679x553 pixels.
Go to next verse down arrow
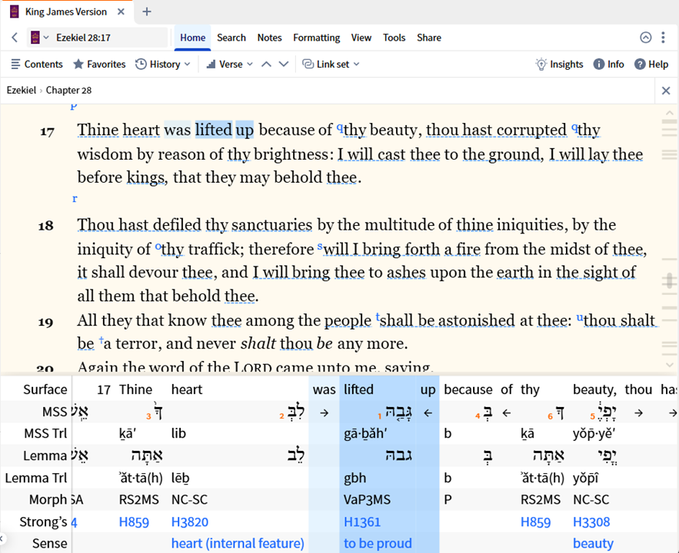coord(284,65)
